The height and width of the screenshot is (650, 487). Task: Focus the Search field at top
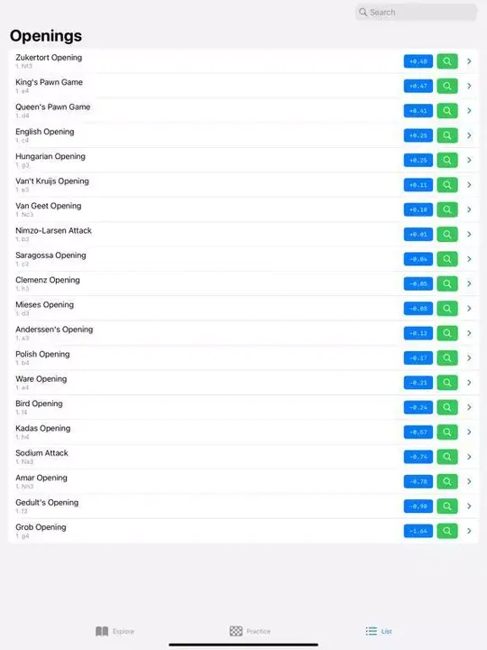(x=416, y=12)
